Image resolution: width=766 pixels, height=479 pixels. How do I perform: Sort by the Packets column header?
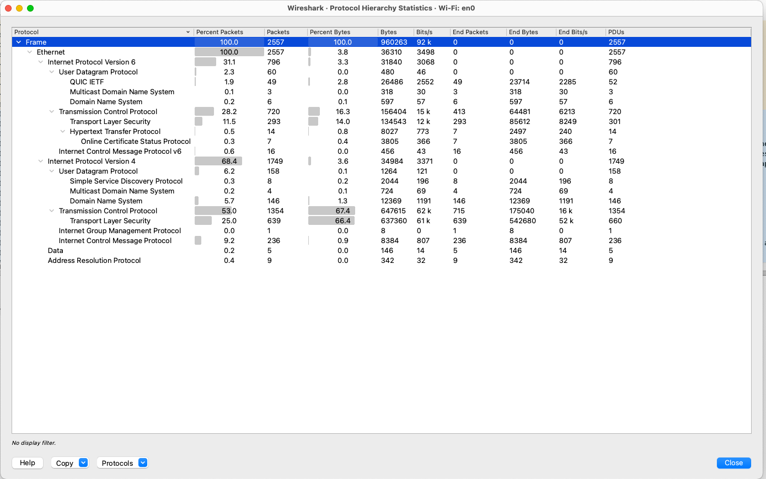(286, 32)
